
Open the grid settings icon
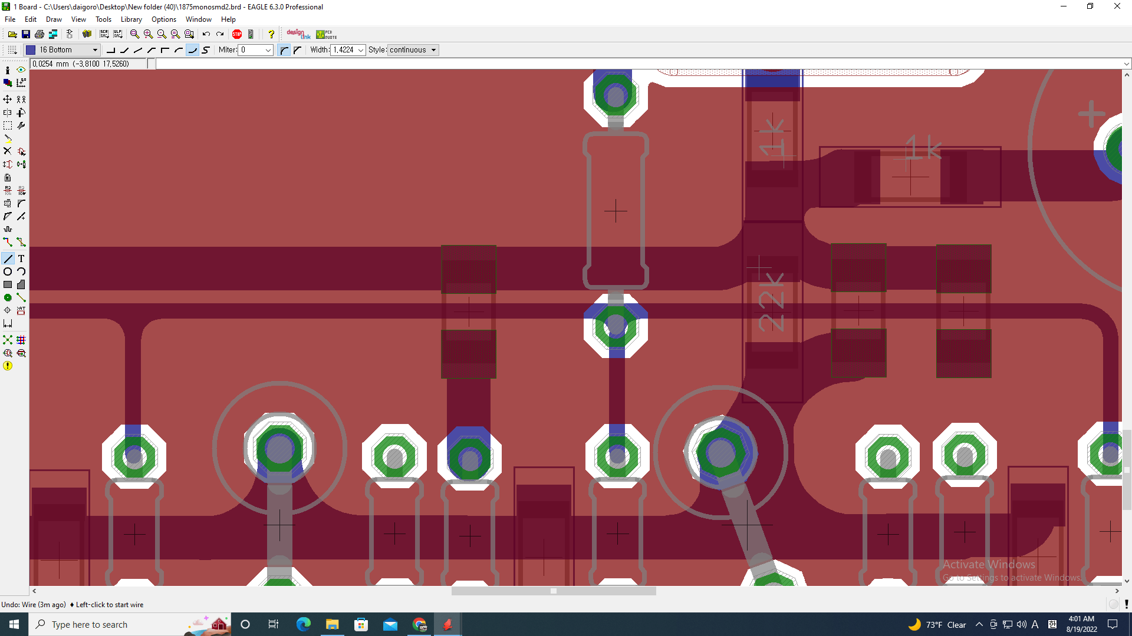[x=12, y=50]
